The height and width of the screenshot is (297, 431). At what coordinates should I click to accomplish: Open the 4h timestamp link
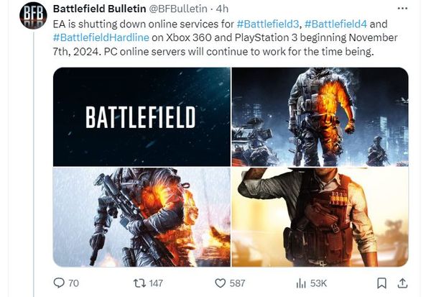click(x=222, y=9)
